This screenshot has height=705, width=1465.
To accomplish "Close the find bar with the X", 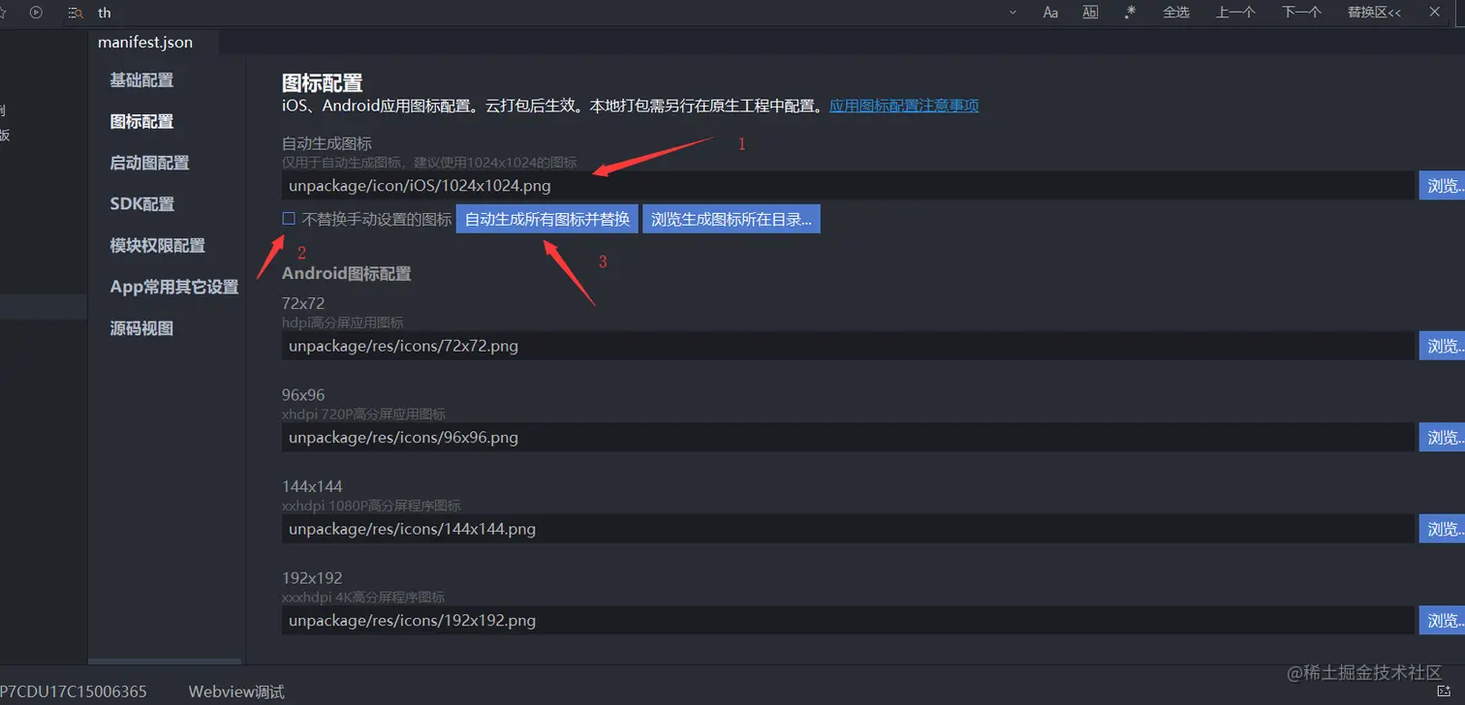I will pos(1435,12).
